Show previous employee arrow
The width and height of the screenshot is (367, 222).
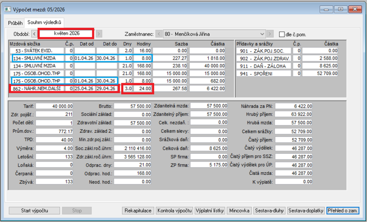(x=159, y=34)
